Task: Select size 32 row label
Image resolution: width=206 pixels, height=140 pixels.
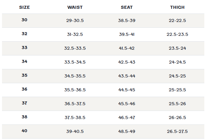Action: pos(24,33)
